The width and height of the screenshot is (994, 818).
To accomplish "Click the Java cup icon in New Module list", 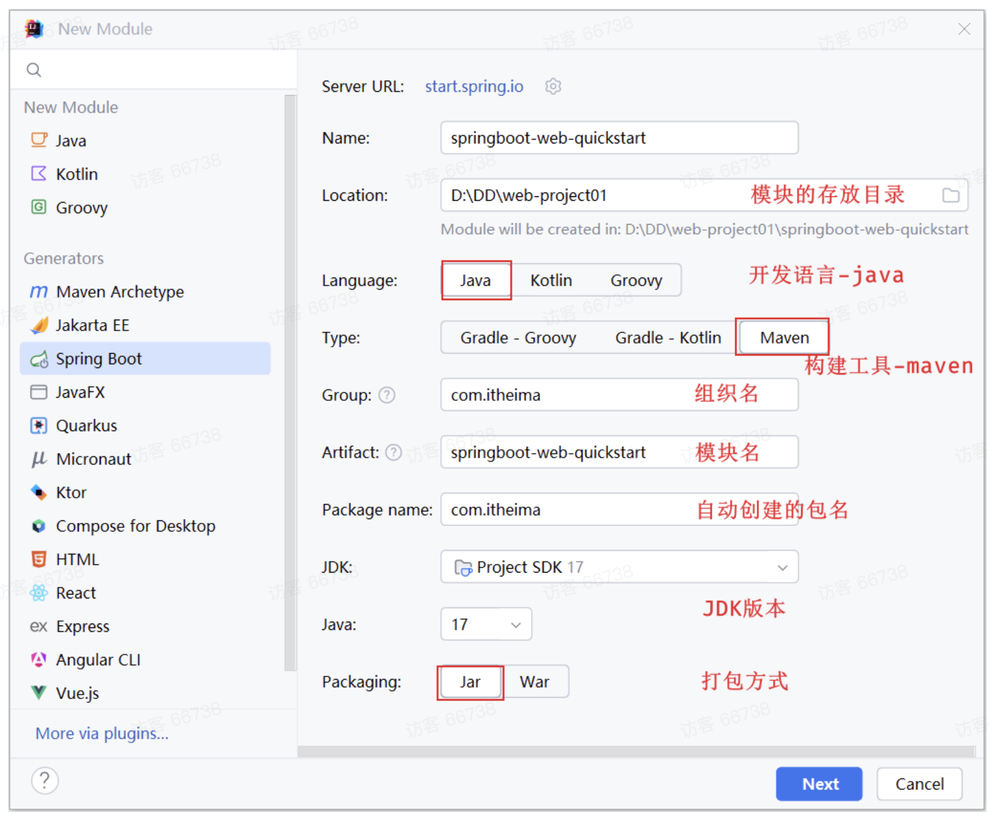I will click(x=39, y=140).
